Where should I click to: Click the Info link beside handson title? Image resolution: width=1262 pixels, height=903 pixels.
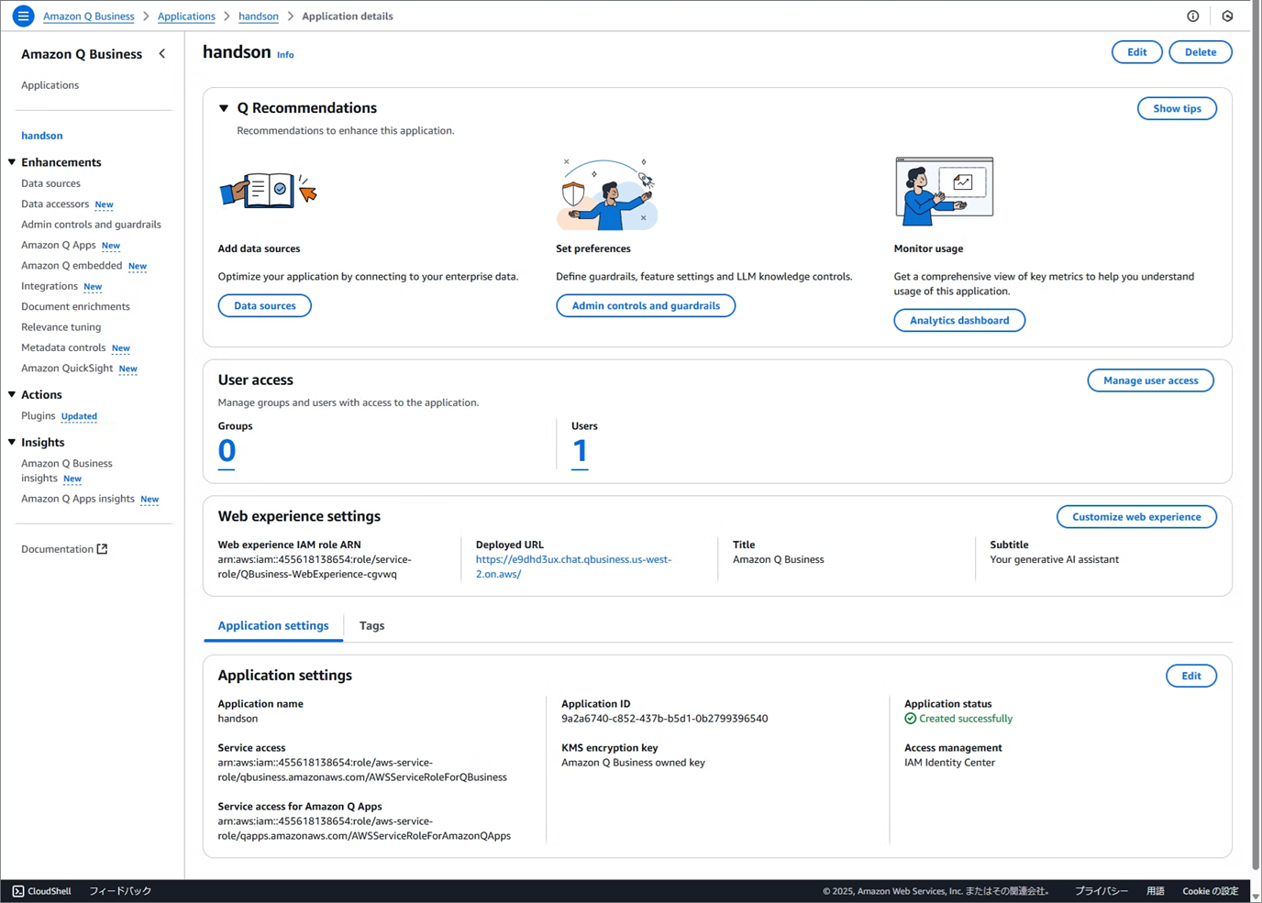(285, 55)
